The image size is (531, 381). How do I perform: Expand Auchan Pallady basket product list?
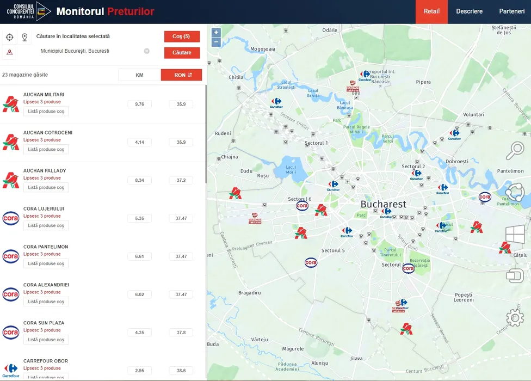click(x=46, y=187)
